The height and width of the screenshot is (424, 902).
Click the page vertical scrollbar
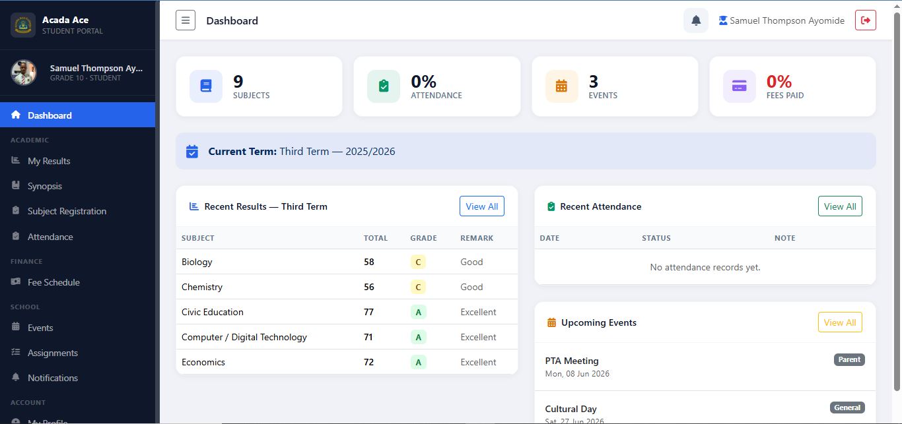(897, 201)
